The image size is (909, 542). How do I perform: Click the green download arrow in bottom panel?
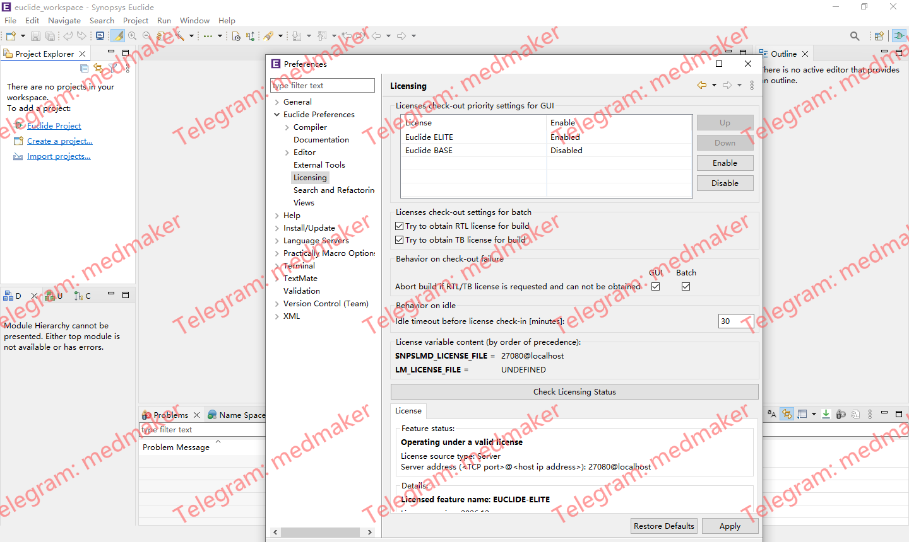coord(826,414)
